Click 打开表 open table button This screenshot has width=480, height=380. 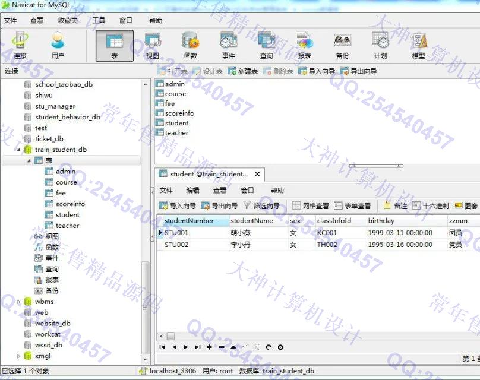[x=172, y=71]
